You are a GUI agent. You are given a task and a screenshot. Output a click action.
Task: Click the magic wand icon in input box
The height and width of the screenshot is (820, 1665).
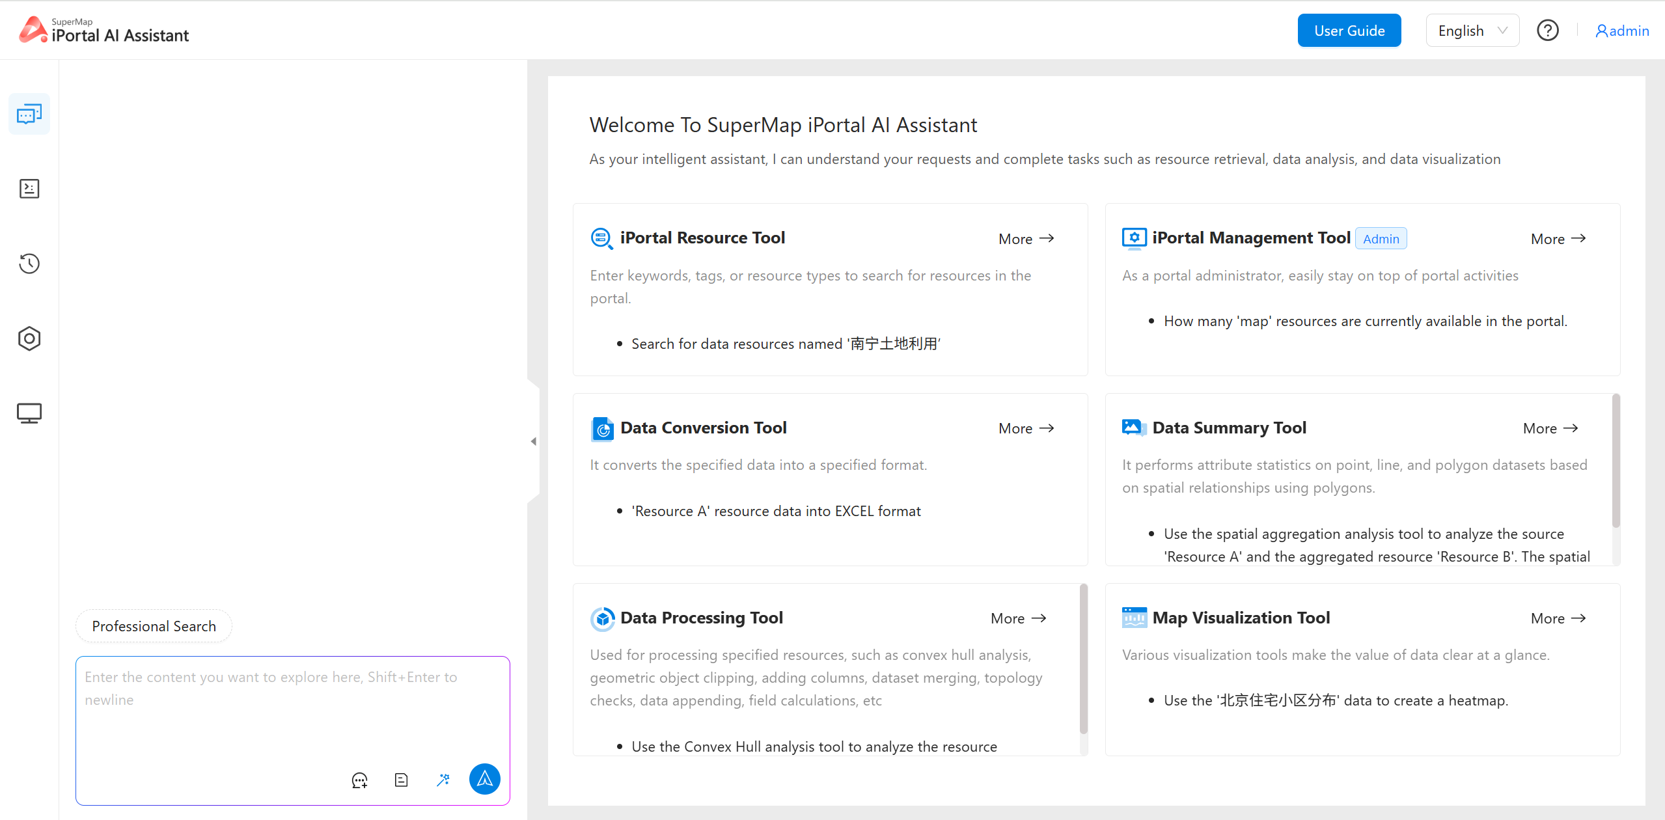tap(443, 780)
